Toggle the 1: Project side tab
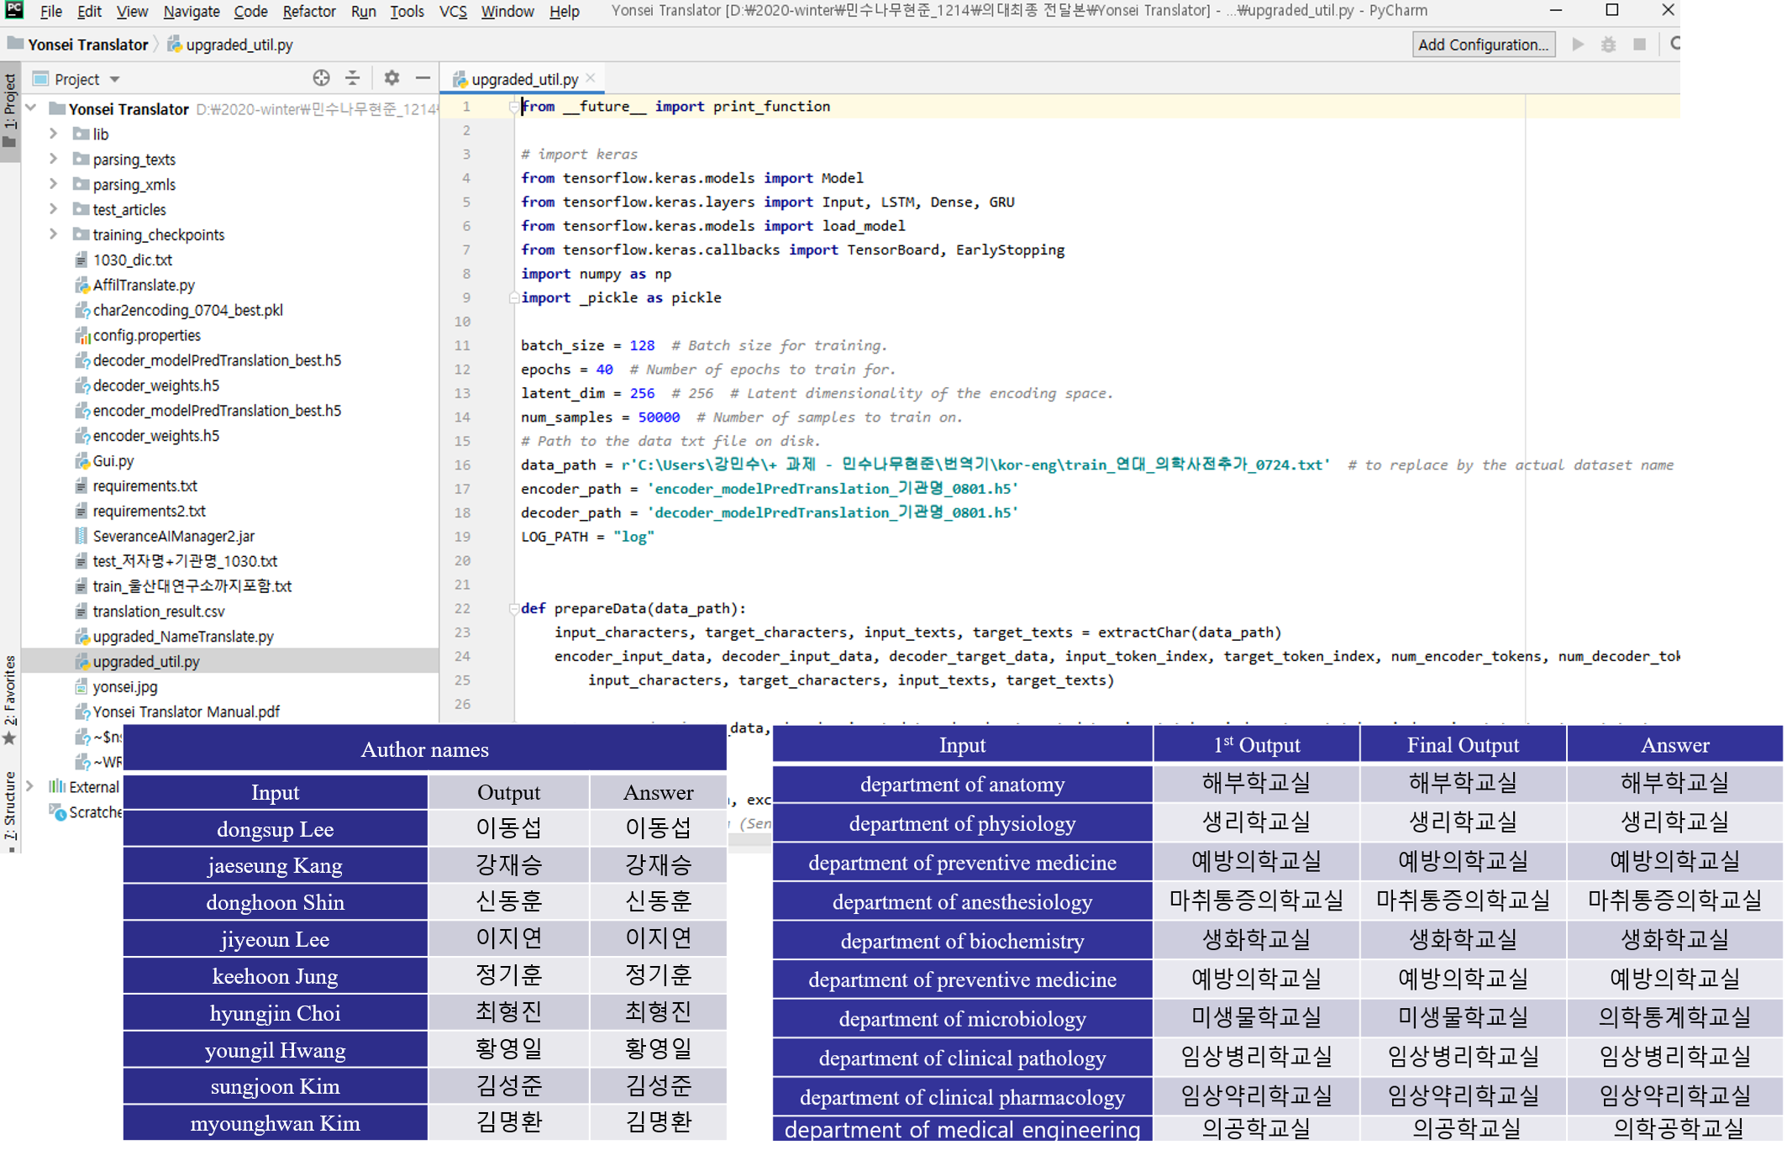Viewport: 1787px width, 1150px height. 10,110
